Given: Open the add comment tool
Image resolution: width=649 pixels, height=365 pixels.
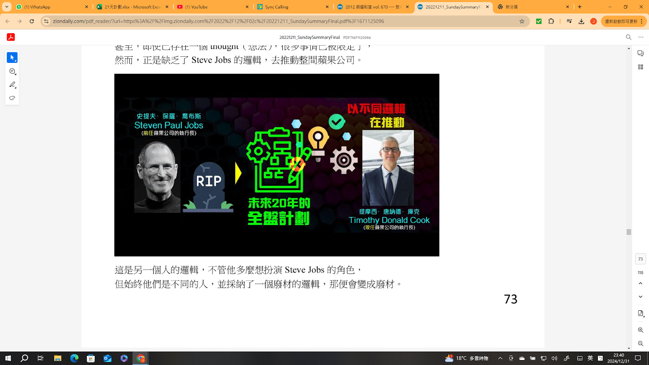Looking at the screenshot, I should (12, 71).
